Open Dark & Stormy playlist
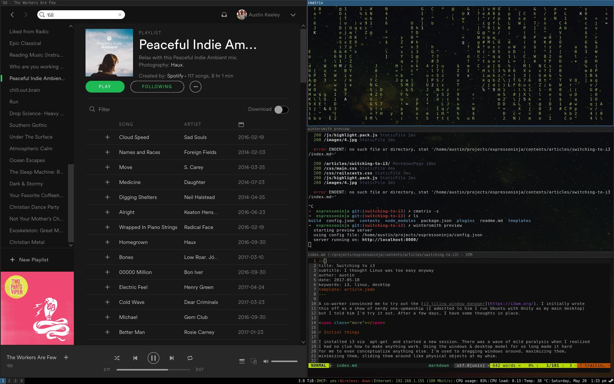The width and height of the screenshot is (614, 384). click(x=26, y=184)
